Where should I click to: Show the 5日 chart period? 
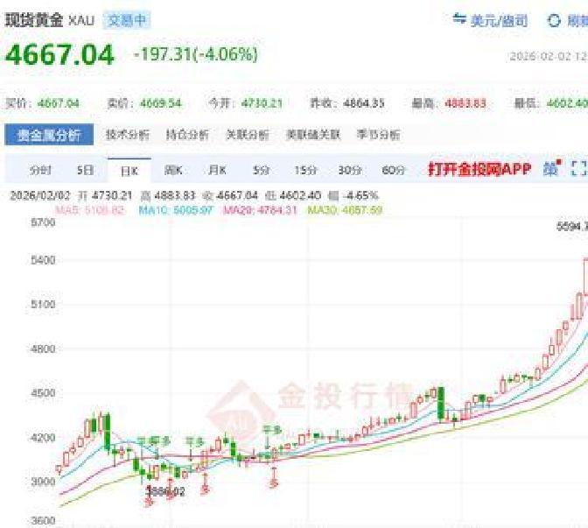[x=85, y=171]
